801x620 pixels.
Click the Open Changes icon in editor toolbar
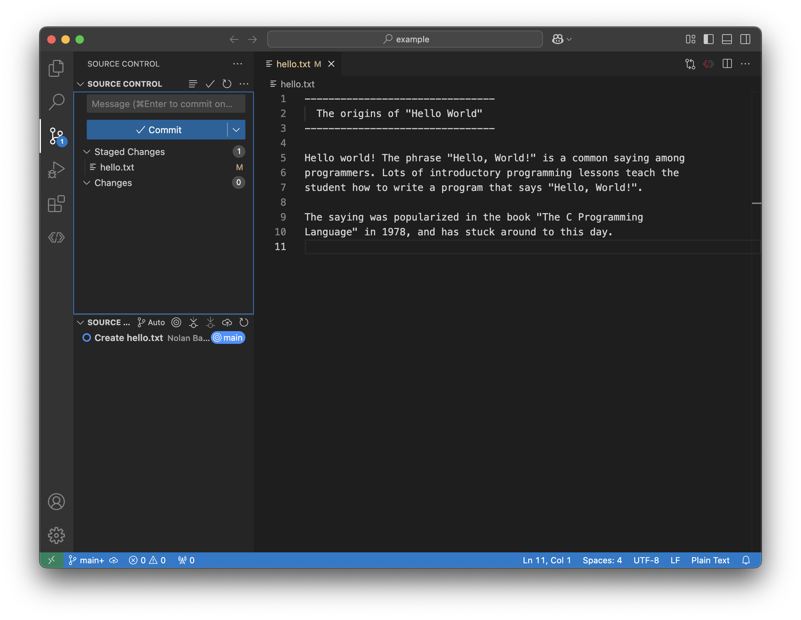tap(690, 64)
